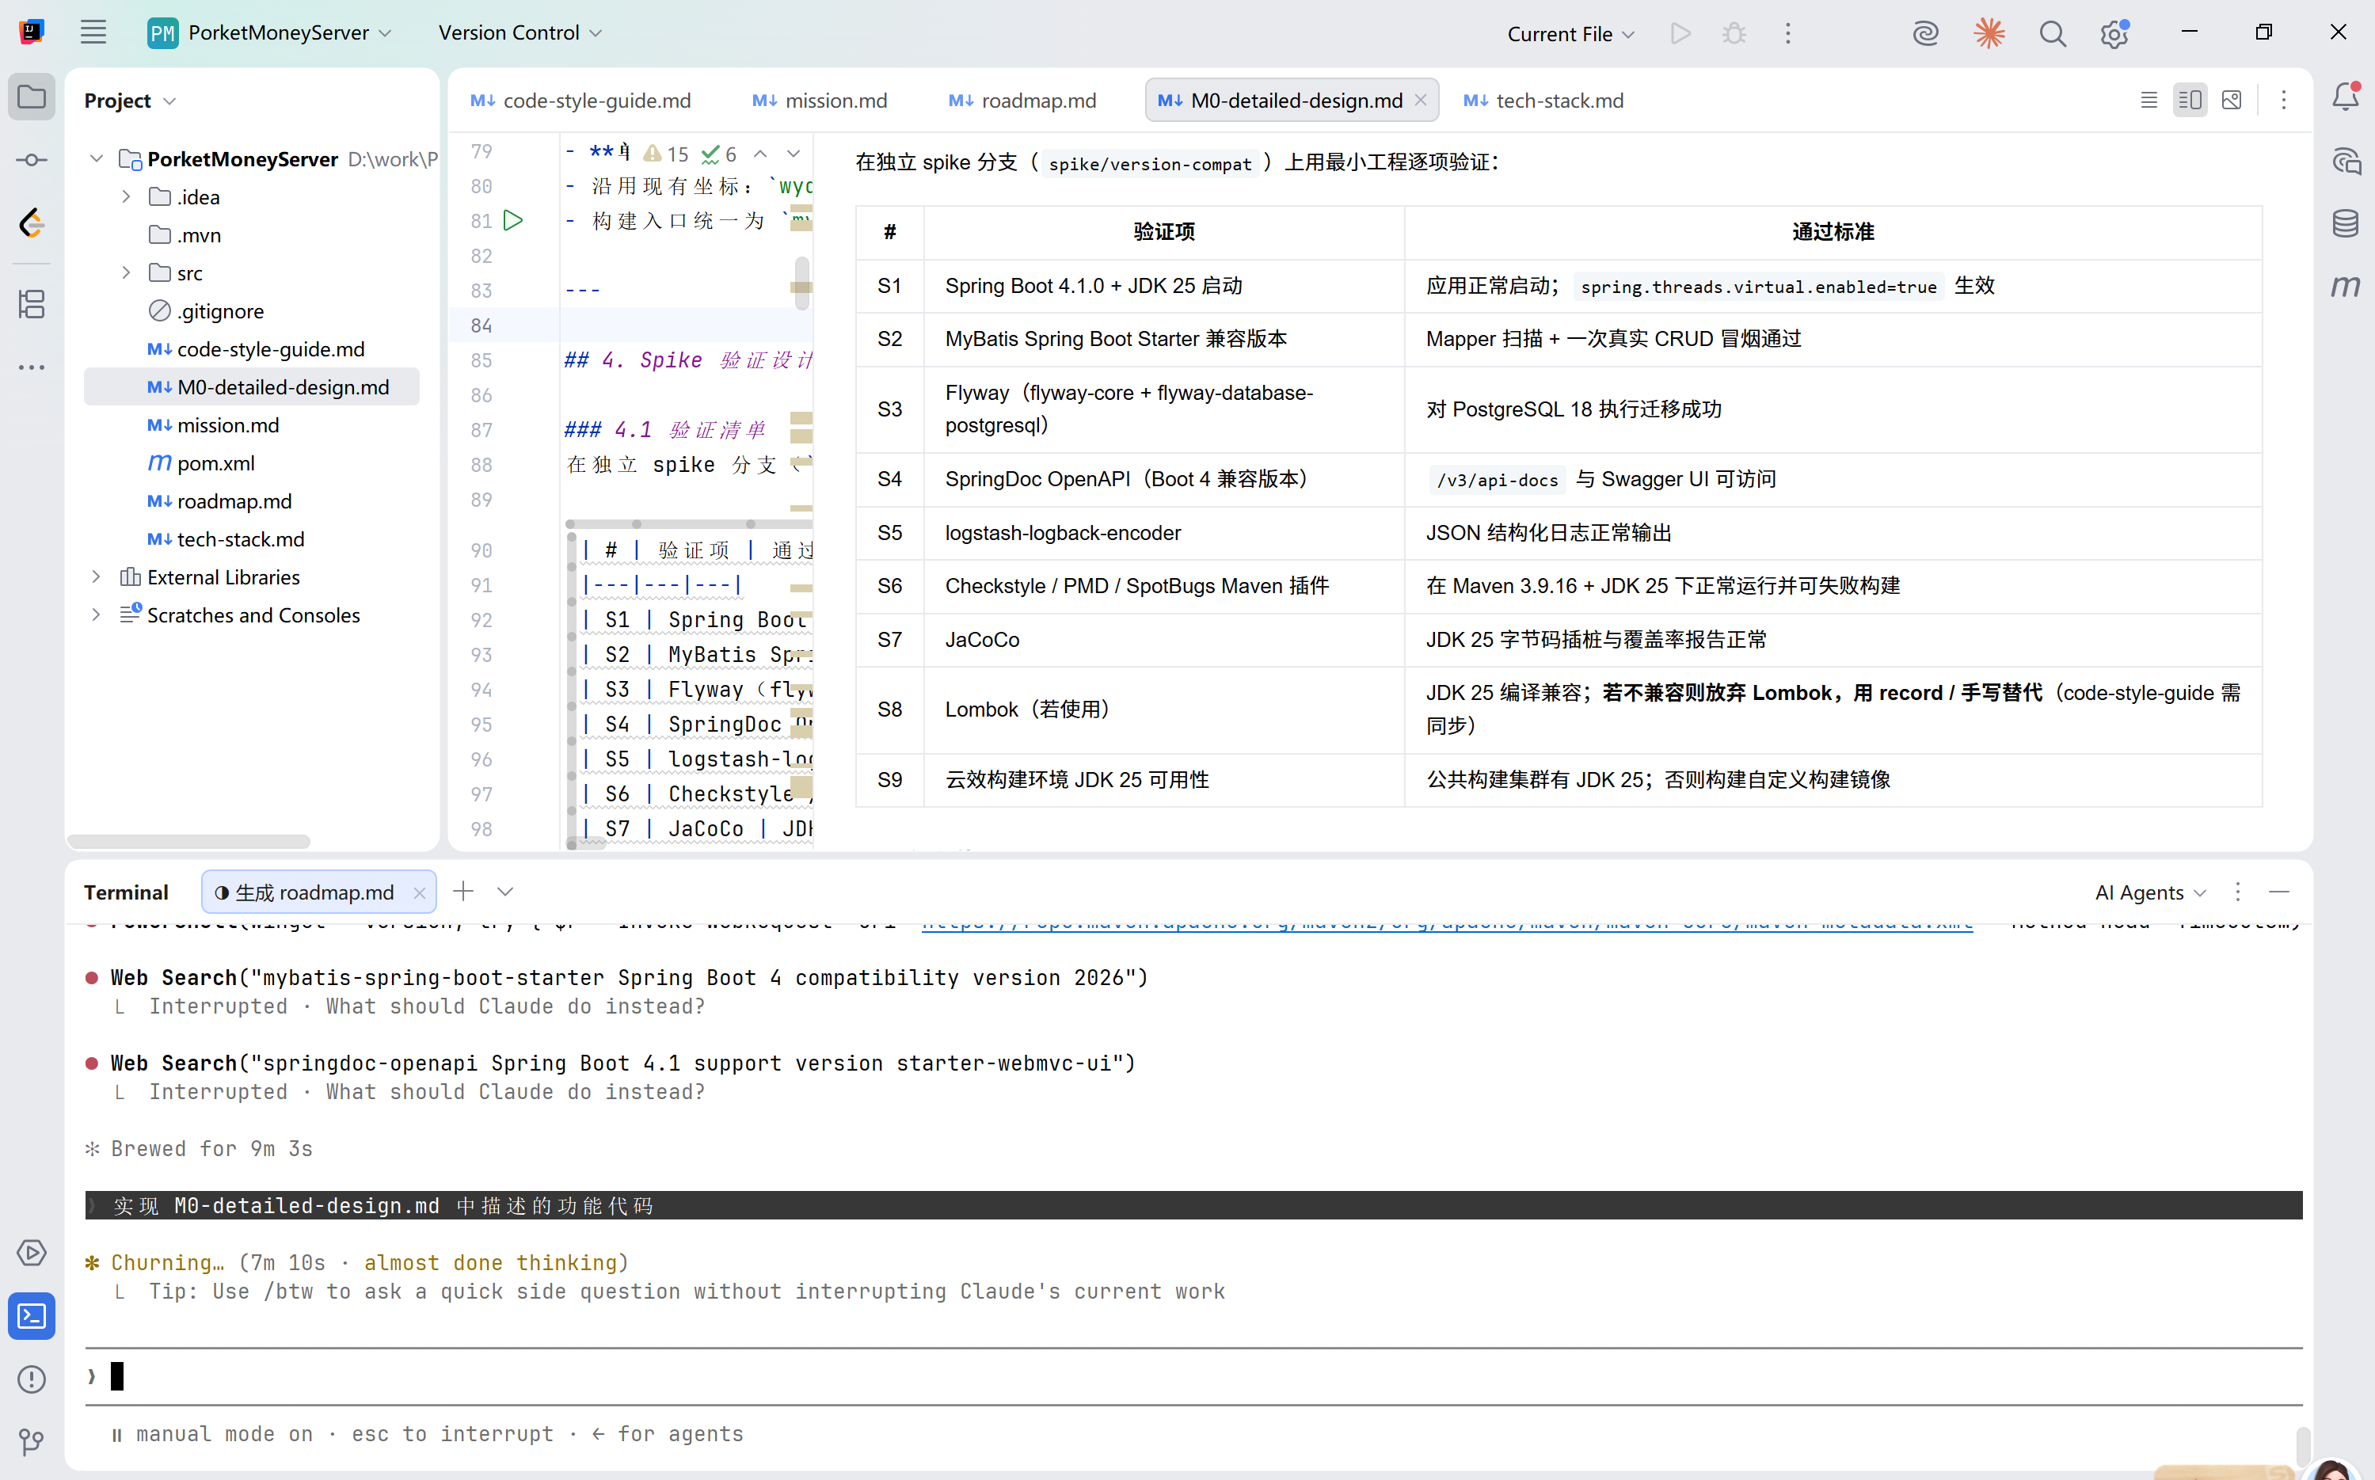Screen dimensions: 2375x1480
Task: Open the Notifications bell
Action: pyautogui.click(x=2346, y=97)
